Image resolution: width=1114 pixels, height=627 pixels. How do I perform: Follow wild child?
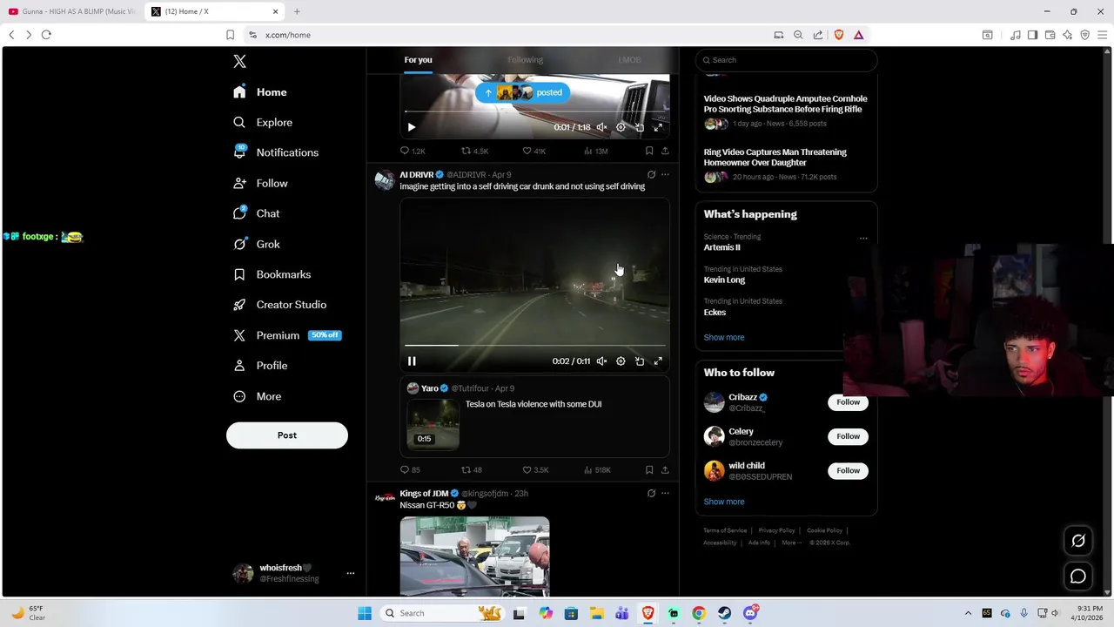(848, 471)
